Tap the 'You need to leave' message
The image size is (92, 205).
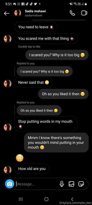tap(36, 27)
